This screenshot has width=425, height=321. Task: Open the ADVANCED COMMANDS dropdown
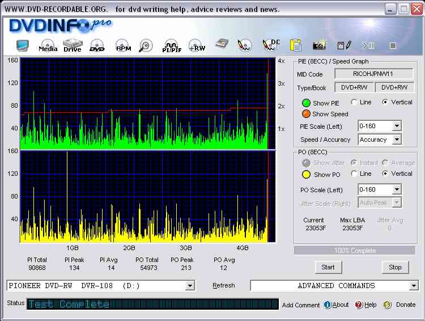coord(414,286)
